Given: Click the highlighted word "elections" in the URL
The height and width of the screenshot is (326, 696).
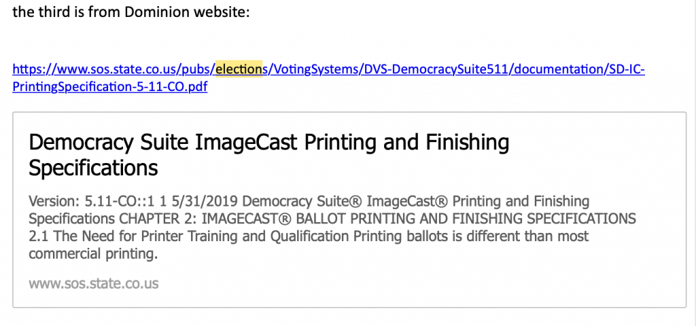Looking at the screenshot, I should (239, 69).
